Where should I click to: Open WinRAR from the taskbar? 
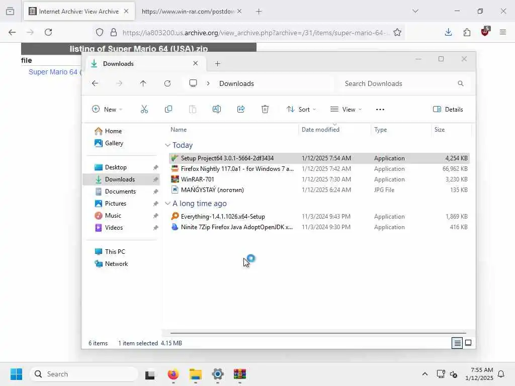240,374
